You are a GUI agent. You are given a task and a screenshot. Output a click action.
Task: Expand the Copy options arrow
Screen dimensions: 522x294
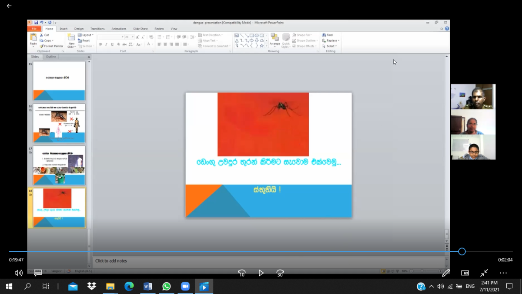pos(53,41)
